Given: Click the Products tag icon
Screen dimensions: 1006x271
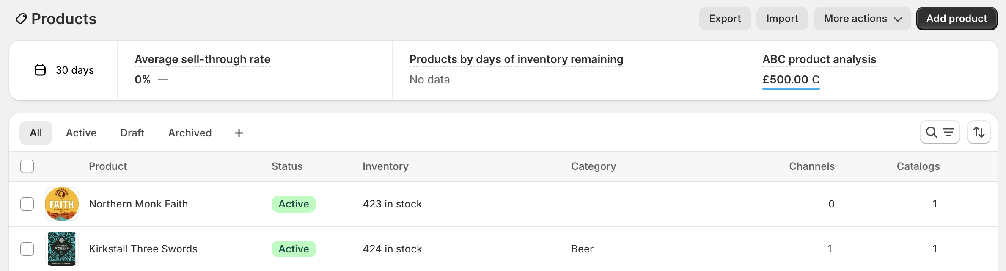Looking at the screenshot, I should [x=21, y=19].
